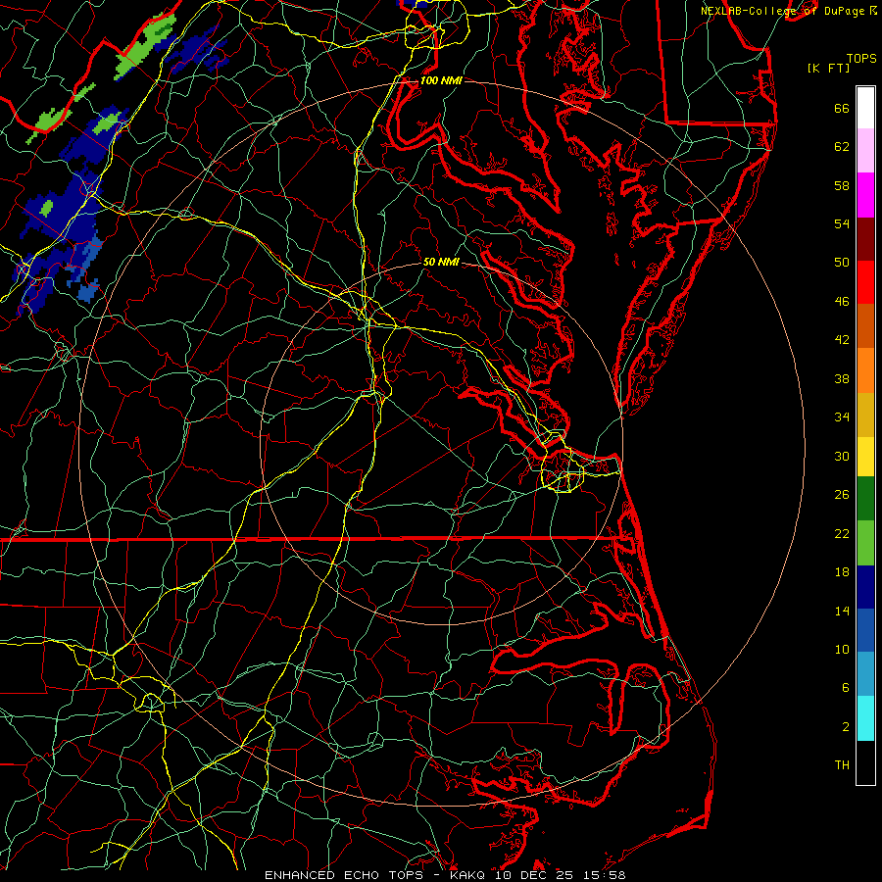Click the legend value 62
The width and height of the screenshot is (882, 882).
842,147
